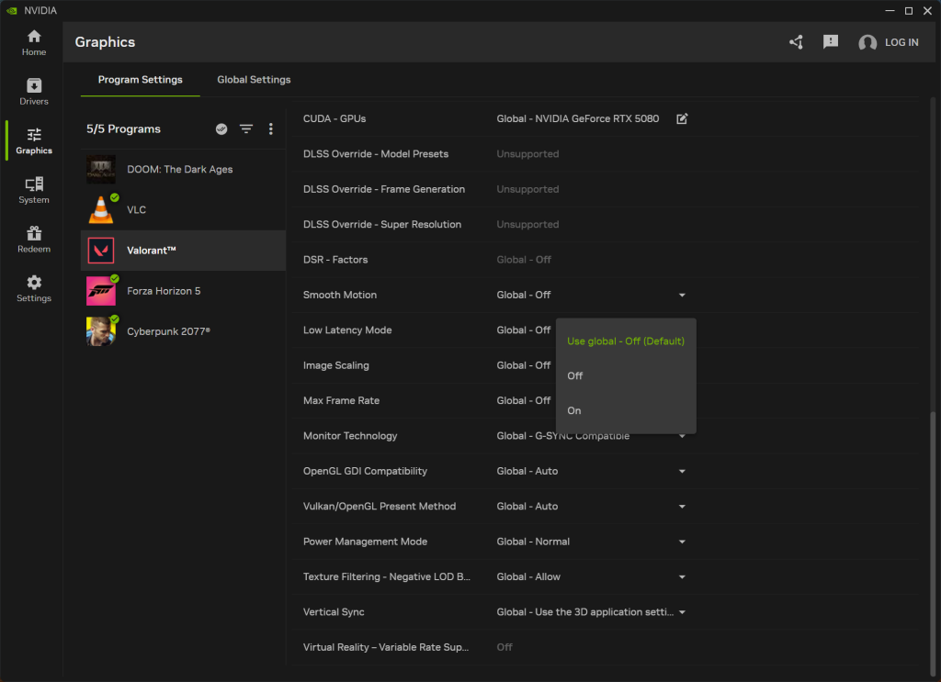Viewport: 941px width, 682px height.
Task: Click the "DLSS Override - Super Resolution" label
Action: coord(382,224)
